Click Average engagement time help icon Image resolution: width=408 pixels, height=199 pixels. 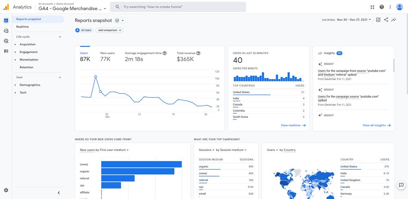165,53
